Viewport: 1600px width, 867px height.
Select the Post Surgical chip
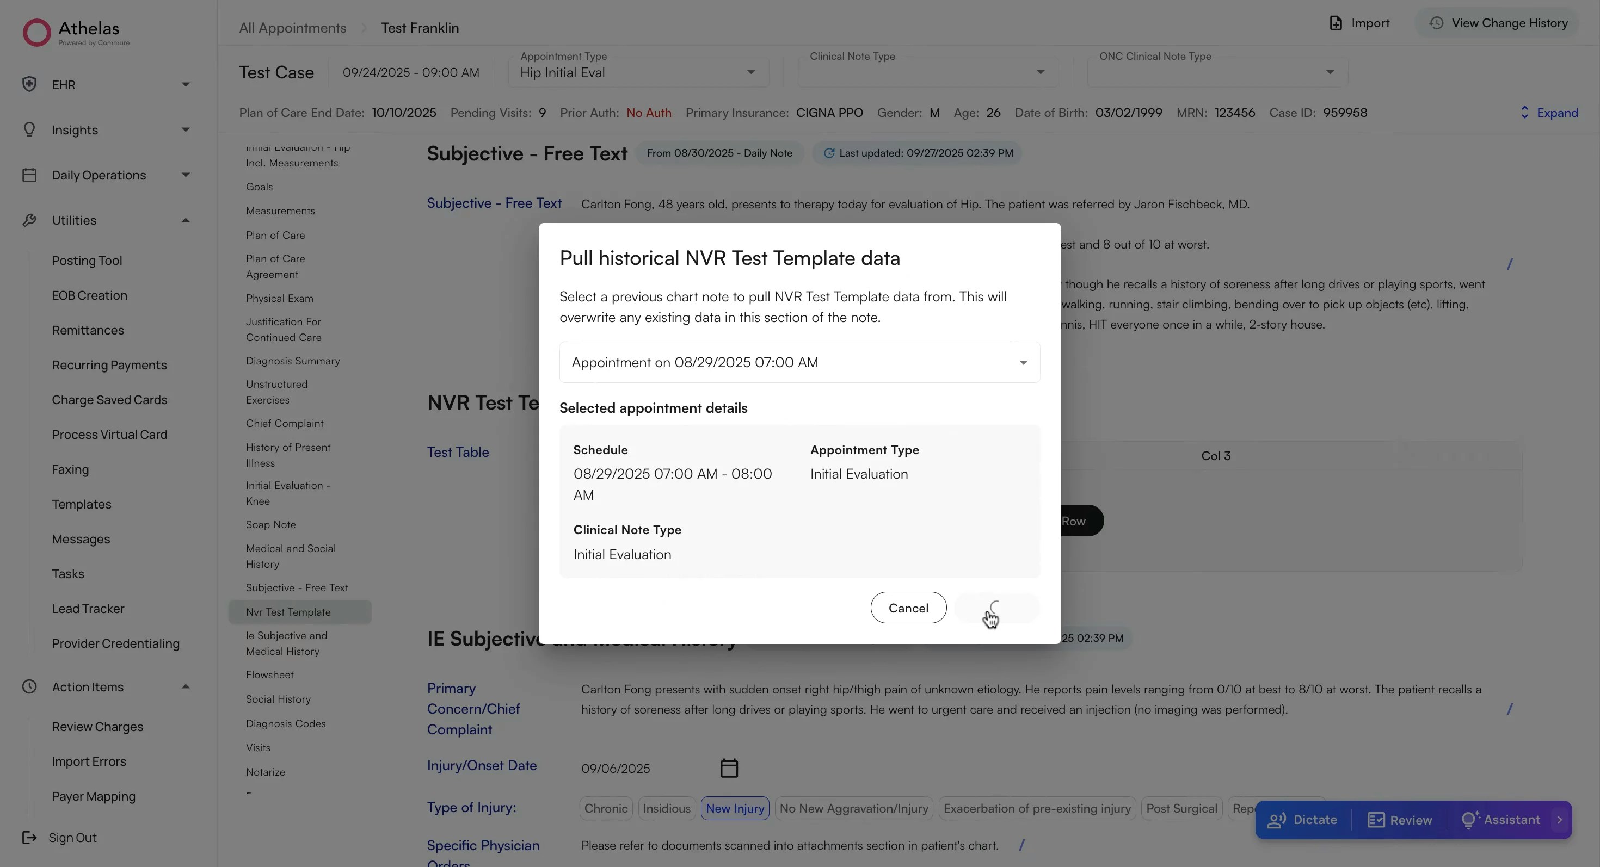1181,809
